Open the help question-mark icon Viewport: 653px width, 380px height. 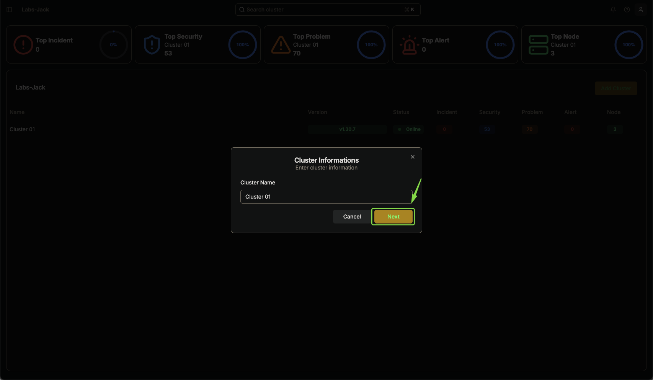click(627, 10)
